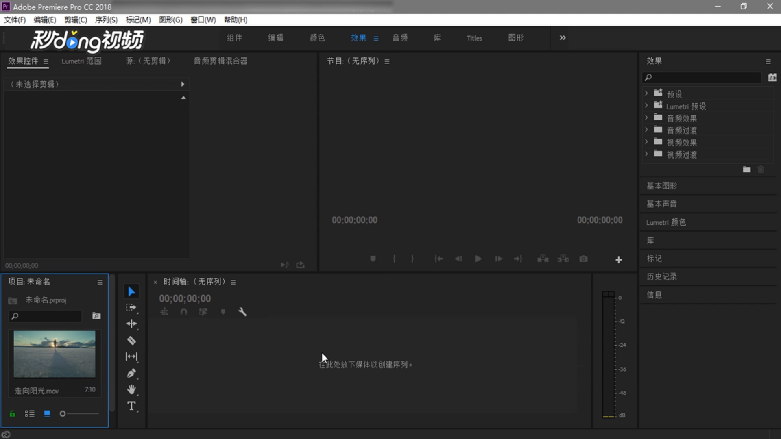Expand the 视频效果 folder

coord(646,142)
